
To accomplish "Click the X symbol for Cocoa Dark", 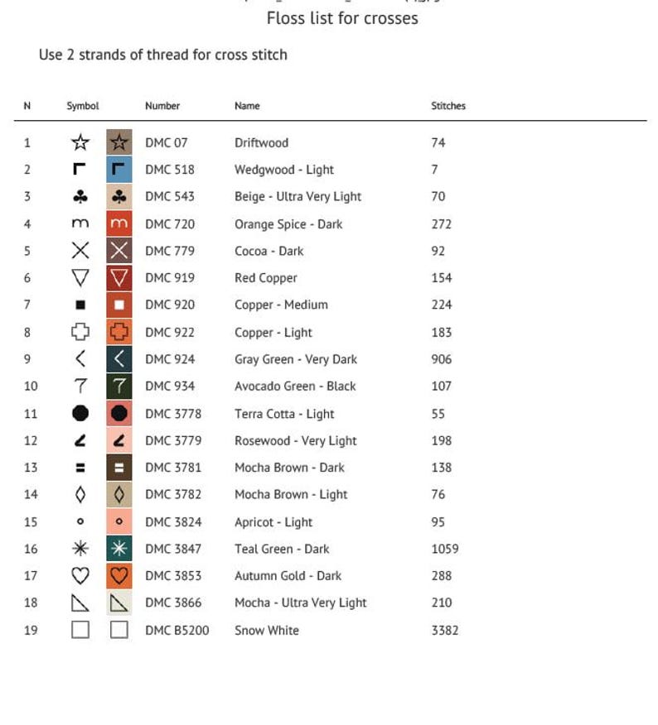I will click(80, 251).
